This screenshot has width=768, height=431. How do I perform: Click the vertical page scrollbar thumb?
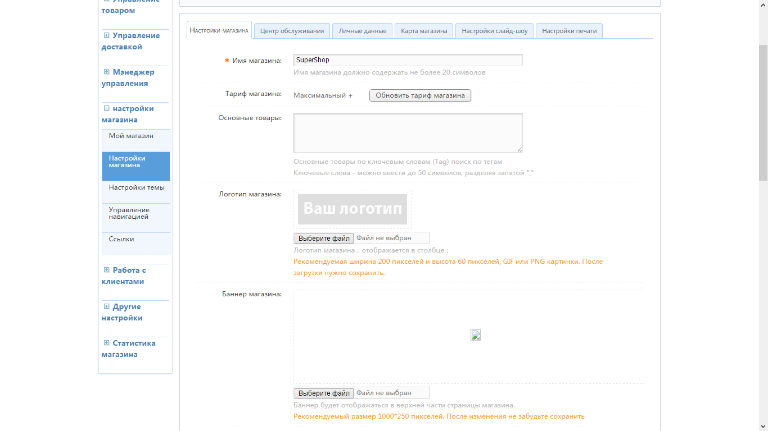(x=764, y=112)
